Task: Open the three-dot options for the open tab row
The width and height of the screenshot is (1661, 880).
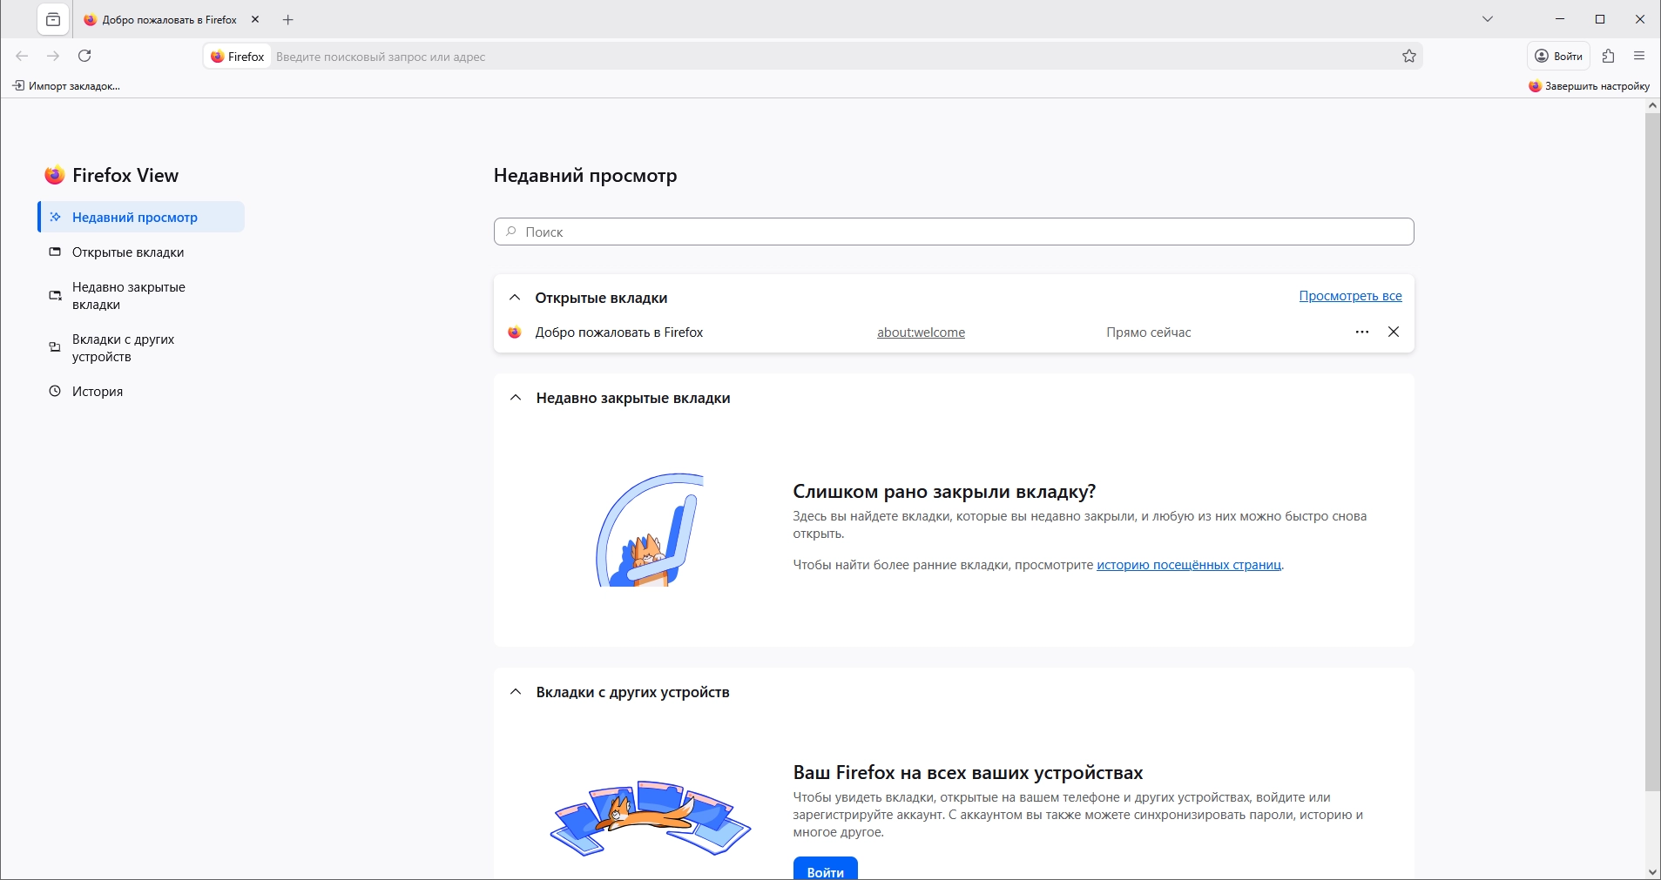Action: pyautogui.click(x=1362, y=332)
